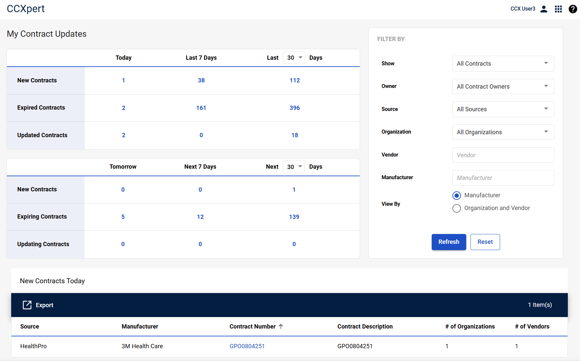Open contract GPO0804251 link
Image resolution: width=580 pixels, height=361 pixels.
[x=247, y=346]
